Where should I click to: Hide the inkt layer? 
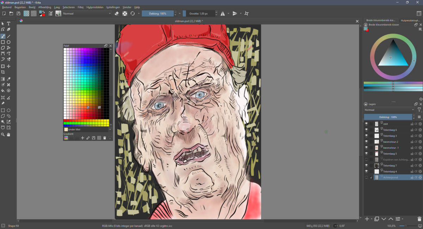[367, 124]
